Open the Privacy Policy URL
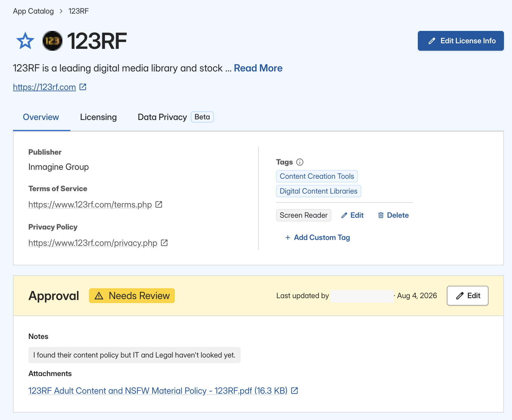Viewport: 512px width, 420px height. pyautogui.click(x=93, y=243)
